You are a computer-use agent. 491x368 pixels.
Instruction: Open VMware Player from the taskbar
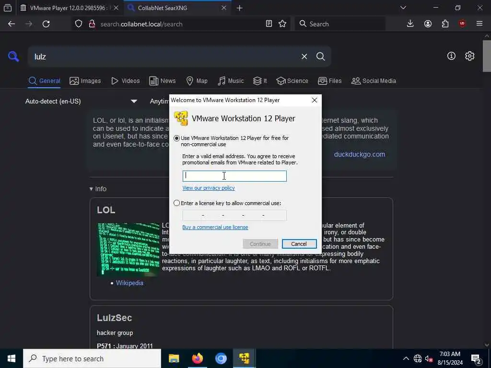click(x=244, y=358)
